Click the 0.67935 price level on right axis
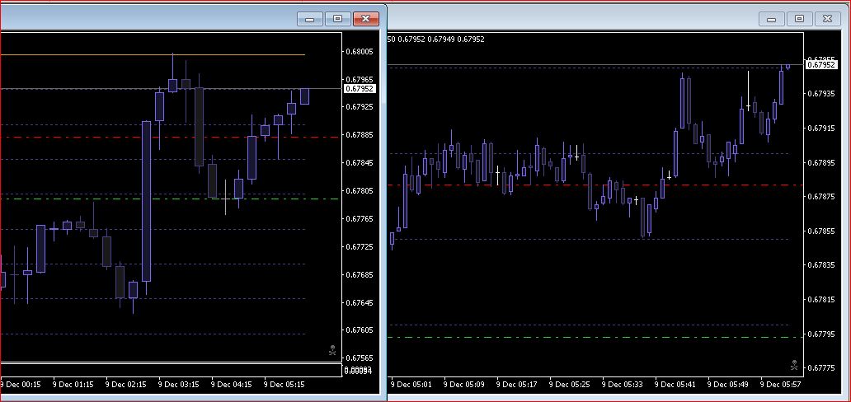Screen dimensions: 851x402 click(x=821, y=94)
